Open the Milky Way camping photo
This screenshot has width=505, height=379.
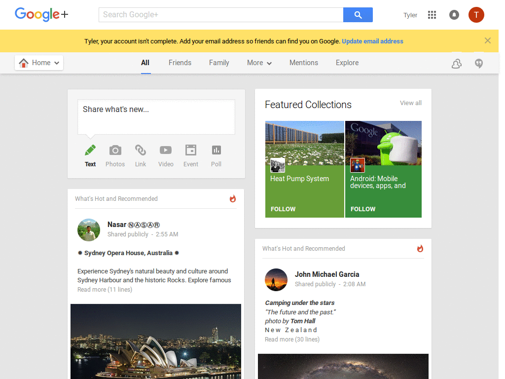[x=343, y=366]
